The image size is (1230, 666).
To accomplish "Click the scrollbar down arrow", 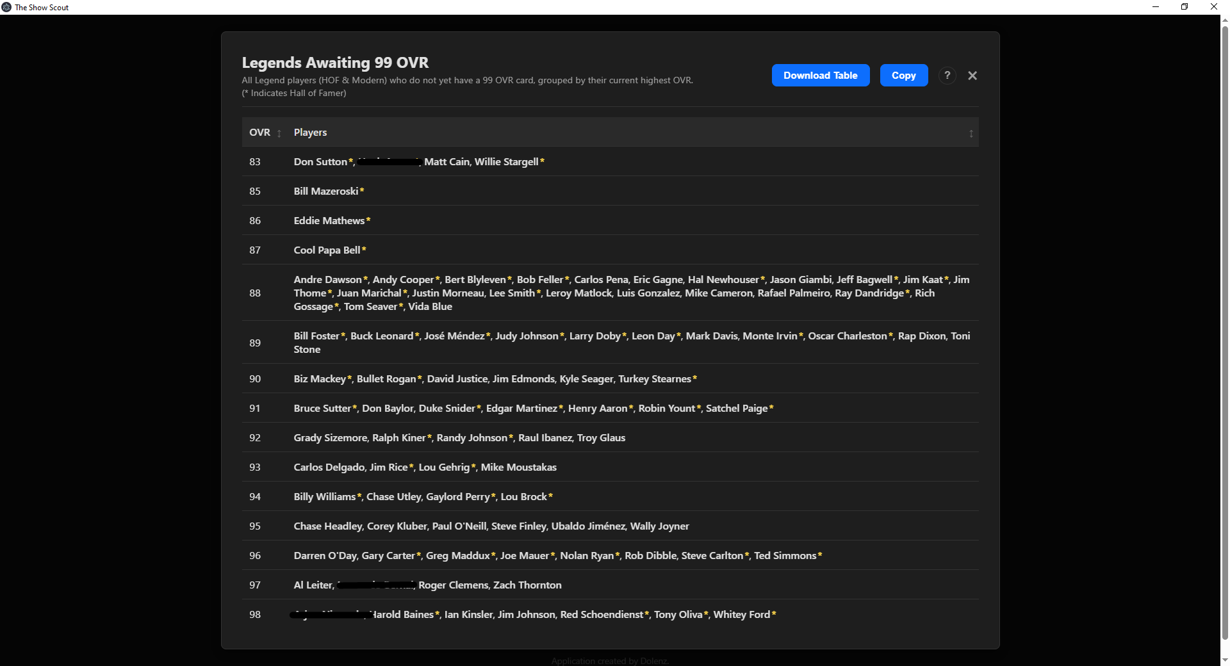I will (1225, 660).
